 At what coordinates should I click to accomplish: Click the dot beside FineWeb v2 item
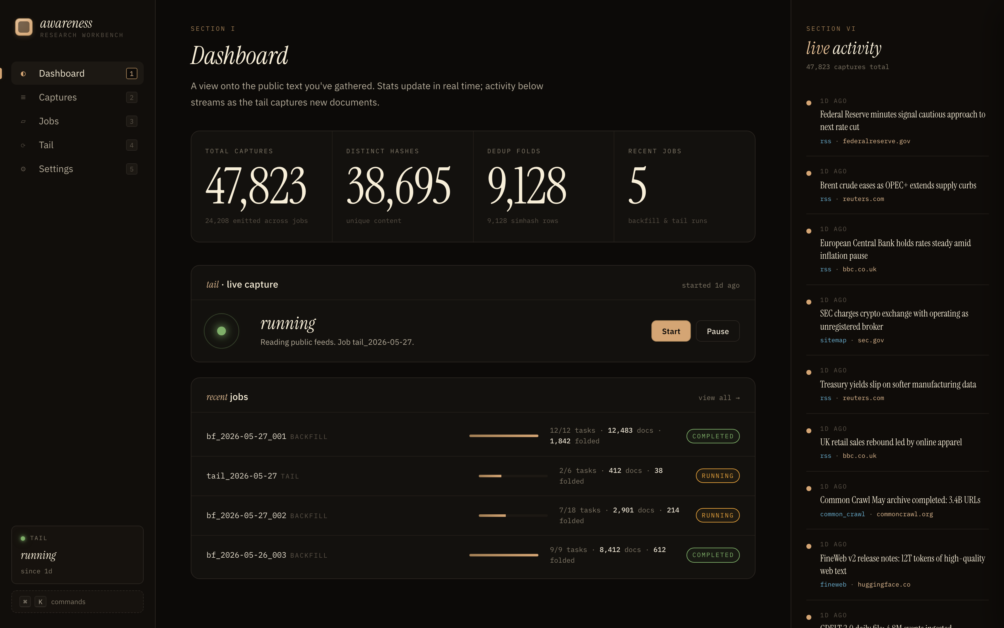(809, 546)
